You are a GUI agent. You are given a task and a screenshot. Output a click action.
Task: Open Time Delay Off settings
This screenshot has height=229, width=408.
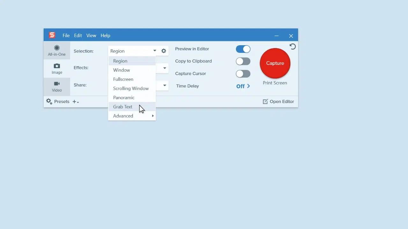(x=243, y=86)
